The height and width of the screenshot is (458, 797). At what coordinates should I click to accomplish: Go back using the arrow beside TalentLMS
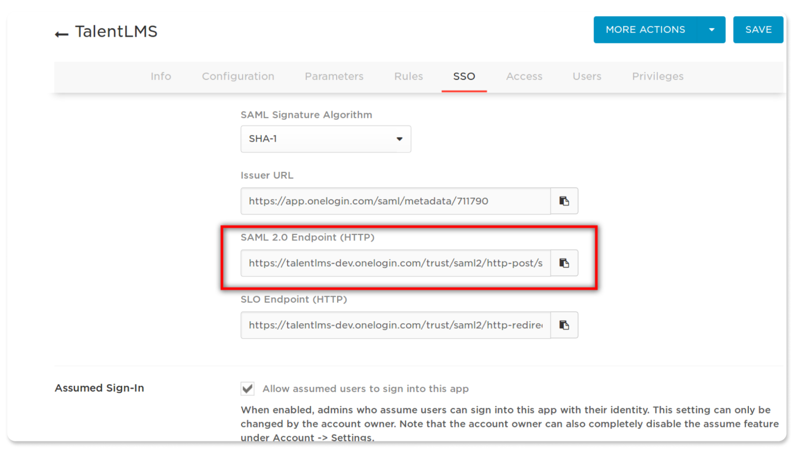tap(61, 34)
